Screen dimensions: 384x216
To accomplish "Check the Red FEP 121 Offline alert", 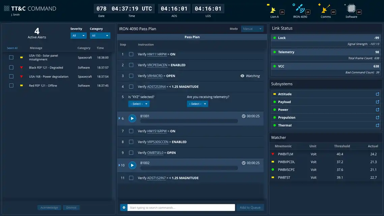I will click(x=11, y=86).
